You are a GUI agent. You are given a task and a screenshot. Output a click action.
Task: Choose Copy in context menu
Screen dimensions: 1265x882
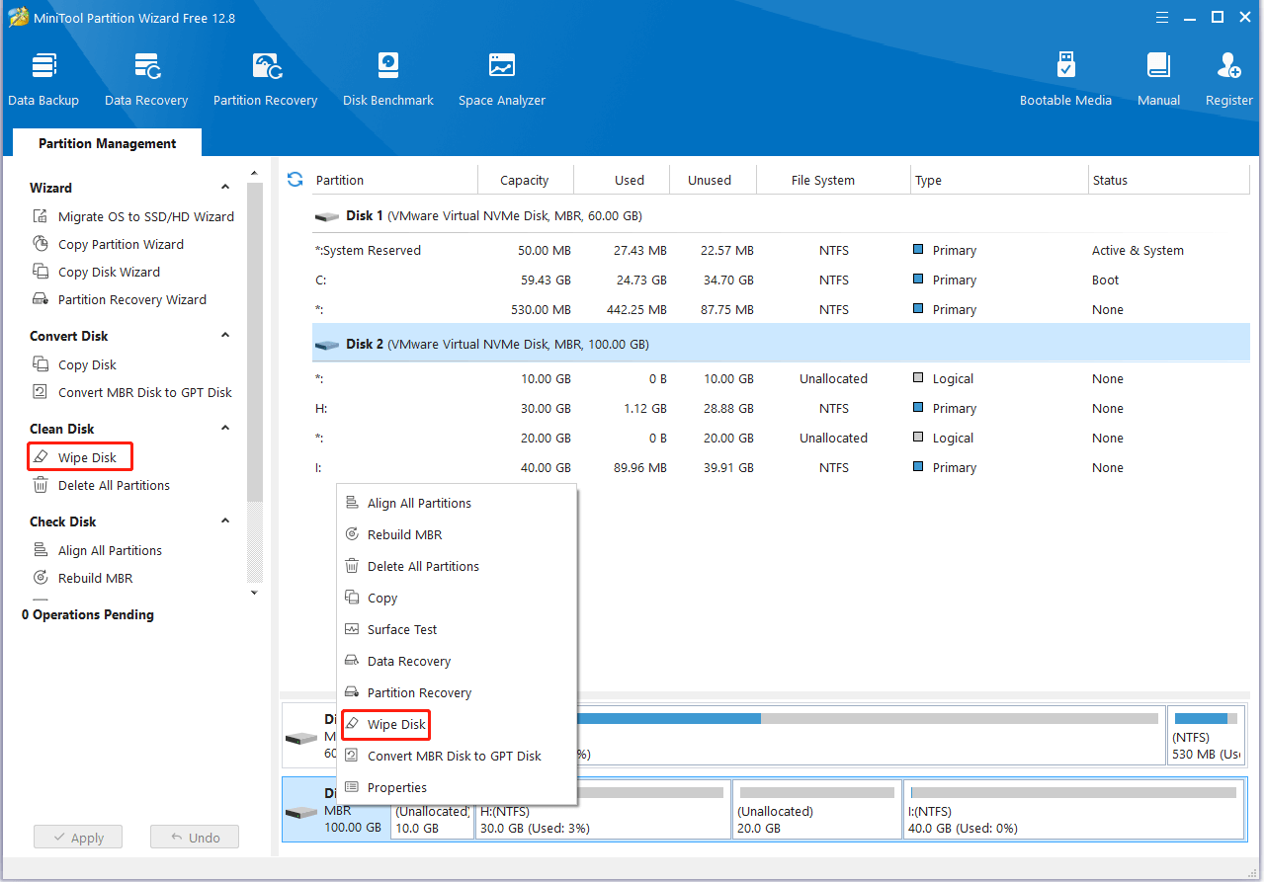coord(457,598)
